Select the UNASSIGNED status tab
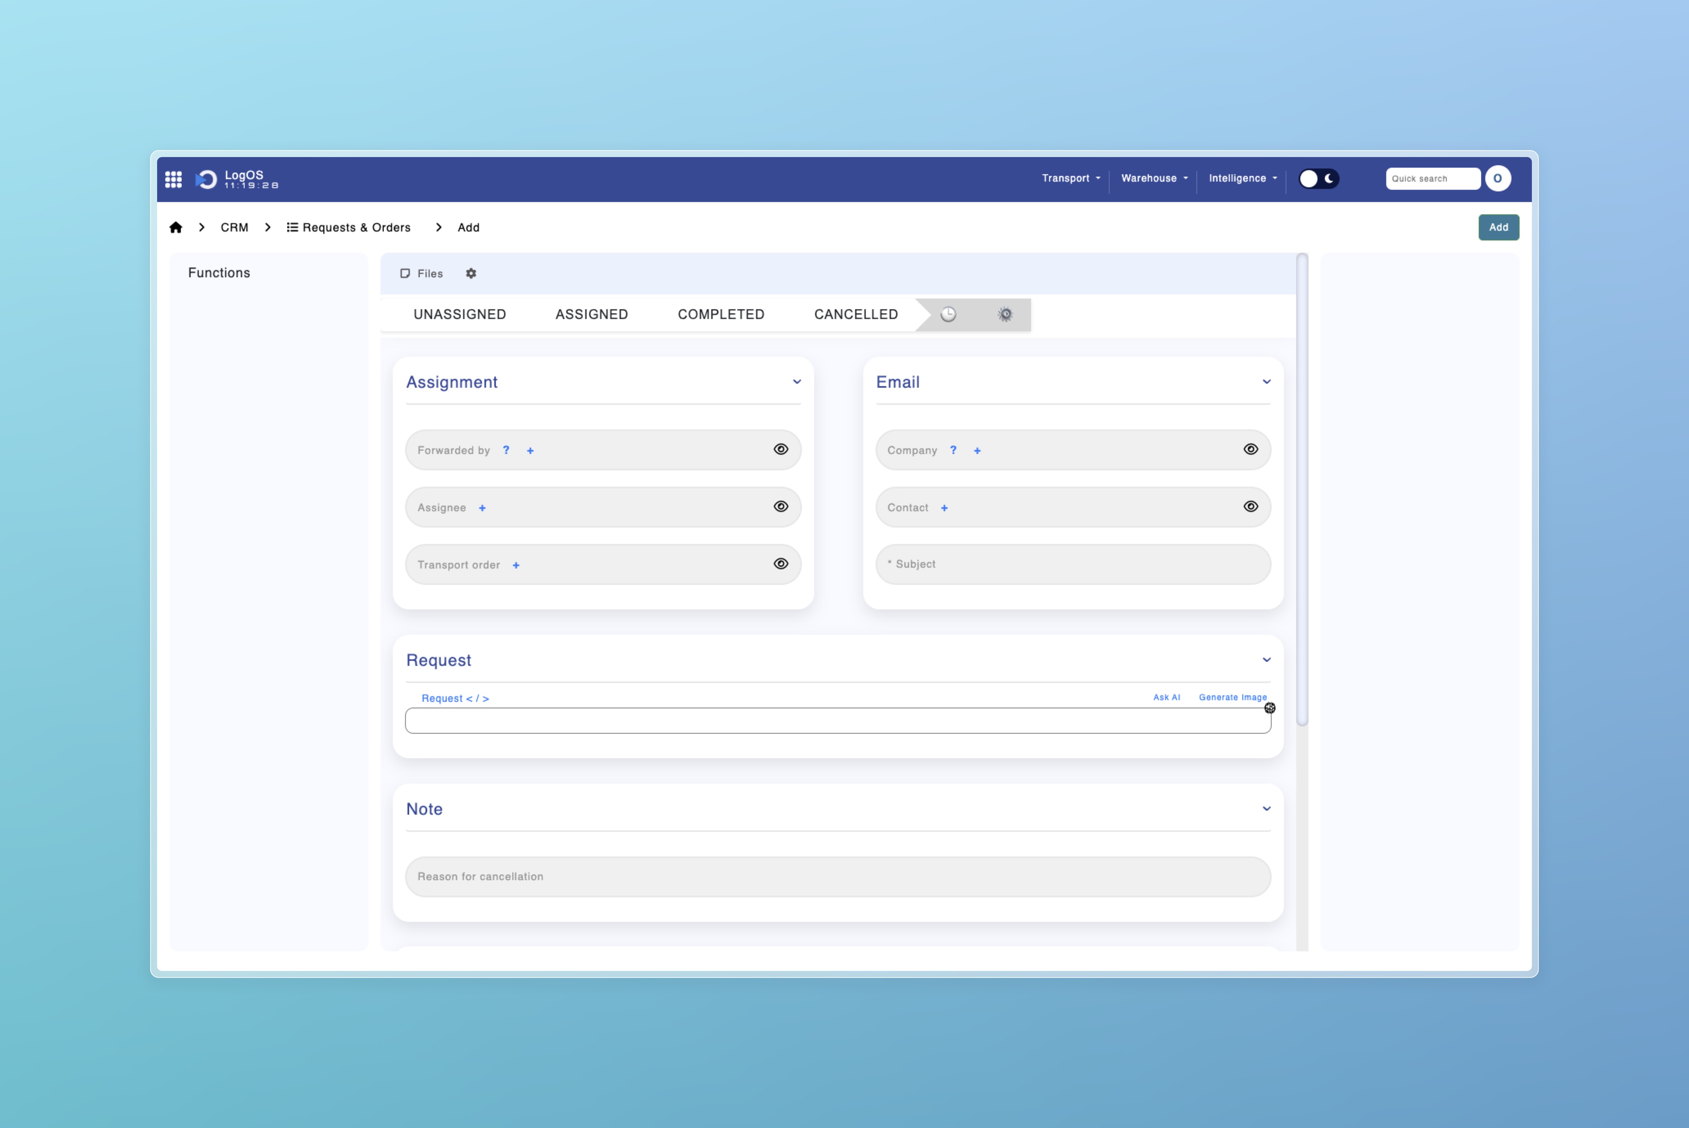This screenshot has width=1689, height=1128. (x=460, y=315)
